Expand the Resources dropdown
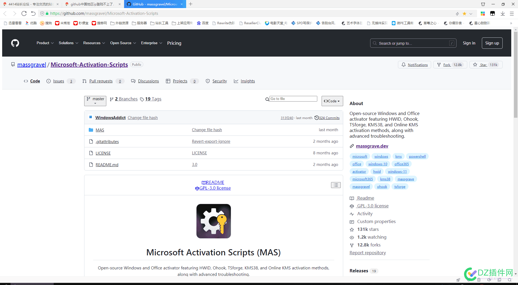This screenshot has width=518, height=285. [x=94, y=43]
